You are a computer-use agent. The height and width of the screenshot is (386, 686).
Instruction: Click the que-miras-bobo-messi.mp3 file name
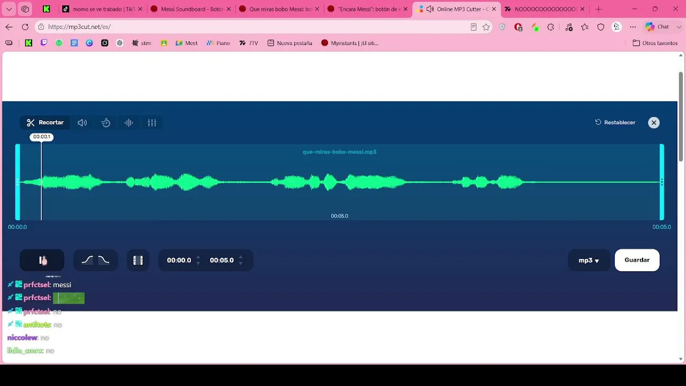coord(339,152)
